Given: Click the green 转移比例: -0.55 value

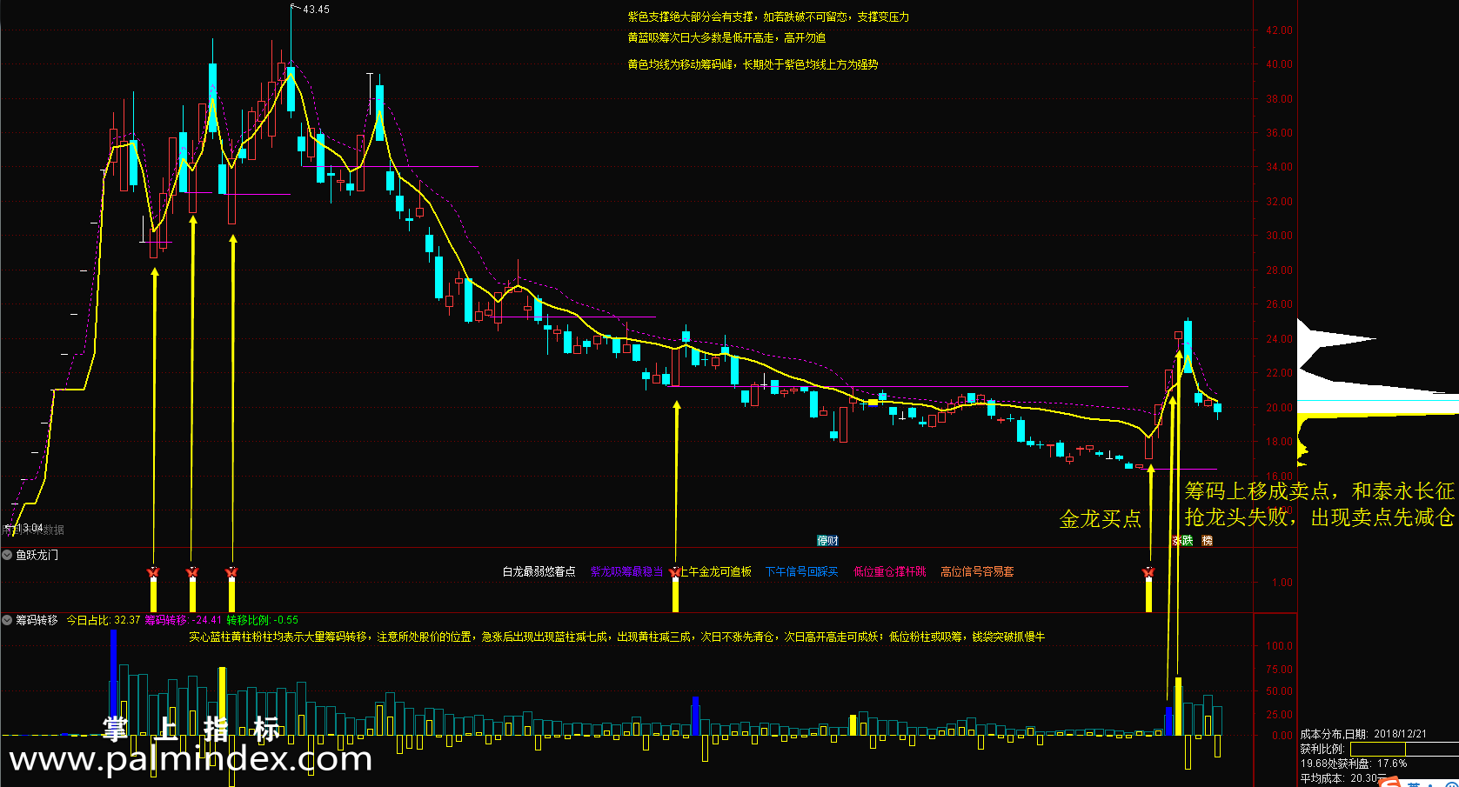Looking at the screenshot, I should pyautogui.click(x=263, y=620).
